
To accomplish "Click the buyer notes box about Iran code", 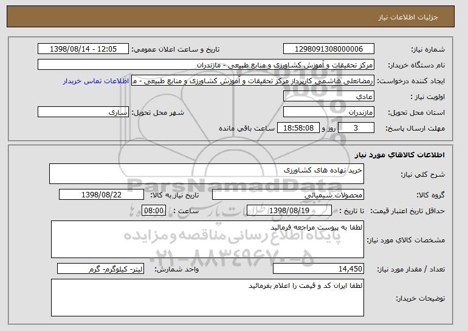I will coord(207,298).
